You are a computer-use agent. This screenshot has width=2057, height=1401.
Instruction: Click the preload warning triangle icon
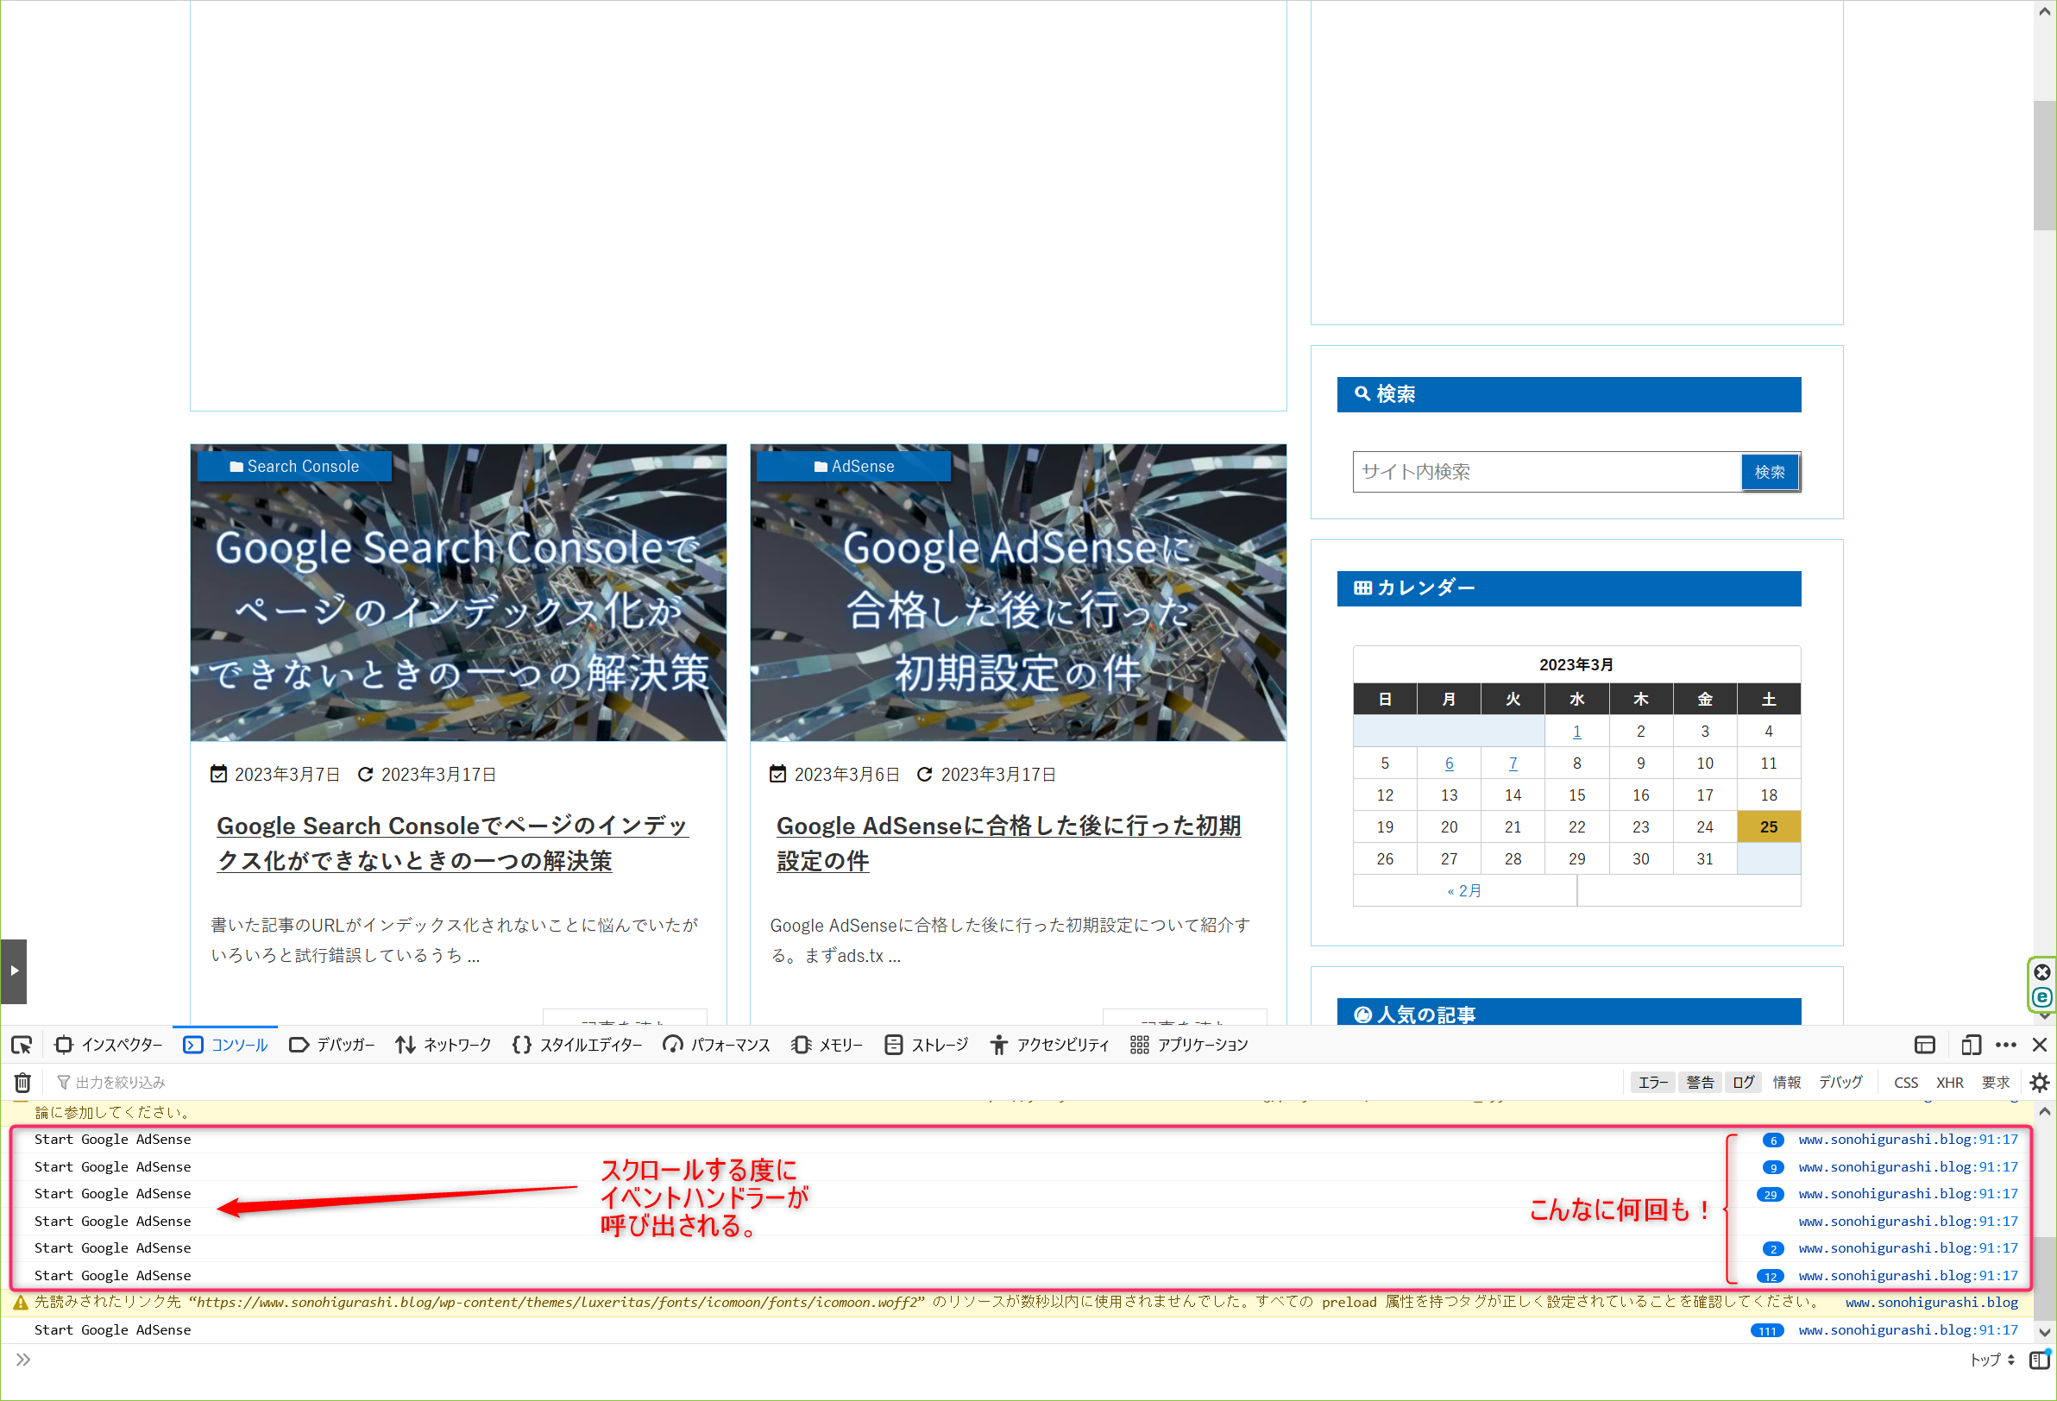20,1303
